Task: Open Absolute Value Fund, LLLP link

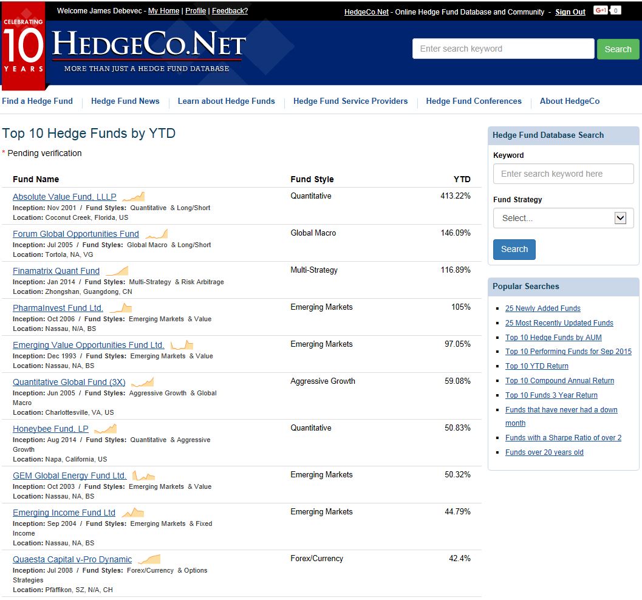Action: (65, 197)
